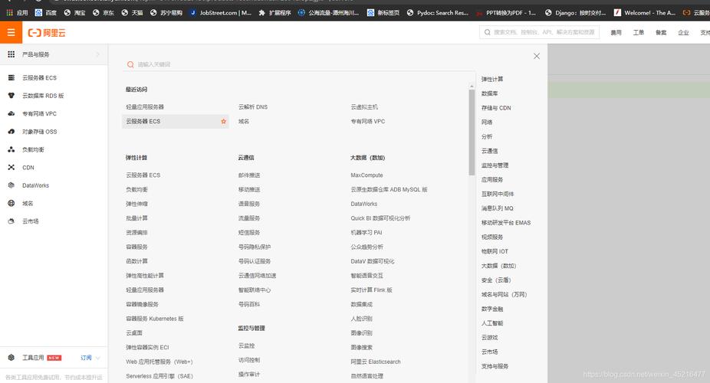Click the 产品与服务 grid icon in sidebar
Screen dimensions: 710x383
(12, 54)
